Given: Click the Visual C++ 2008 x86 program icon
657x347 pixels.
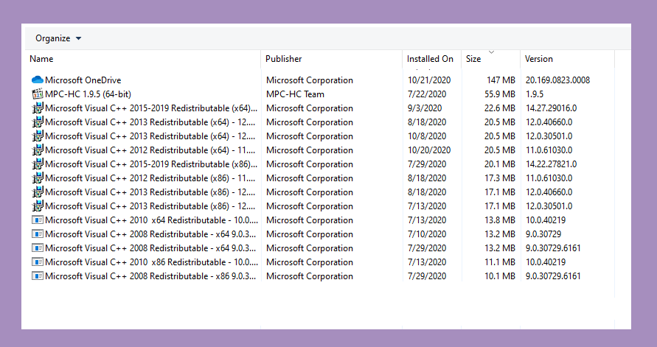Looking at the screenshot, I should [x=38, y=276].
